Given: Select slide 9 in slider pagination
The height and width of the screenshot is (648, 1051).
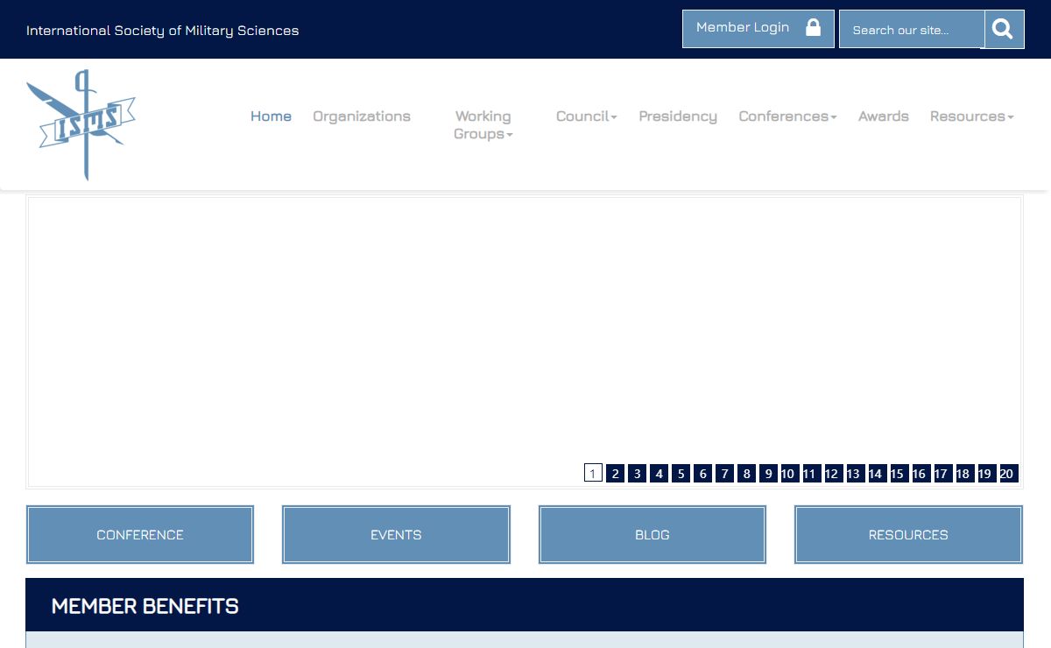Looking at the screenshot, I should click(768, 473).
